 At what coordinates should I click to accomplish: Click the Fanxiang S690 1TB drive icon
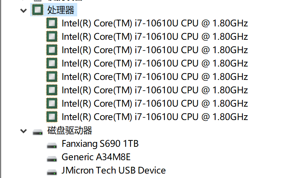52,145
